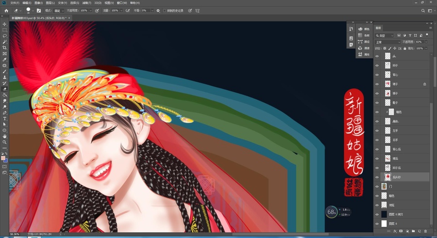Screen dimensions: 437x238
Task: Hide the 地毯 layer
Action: [x=377, y=205]
